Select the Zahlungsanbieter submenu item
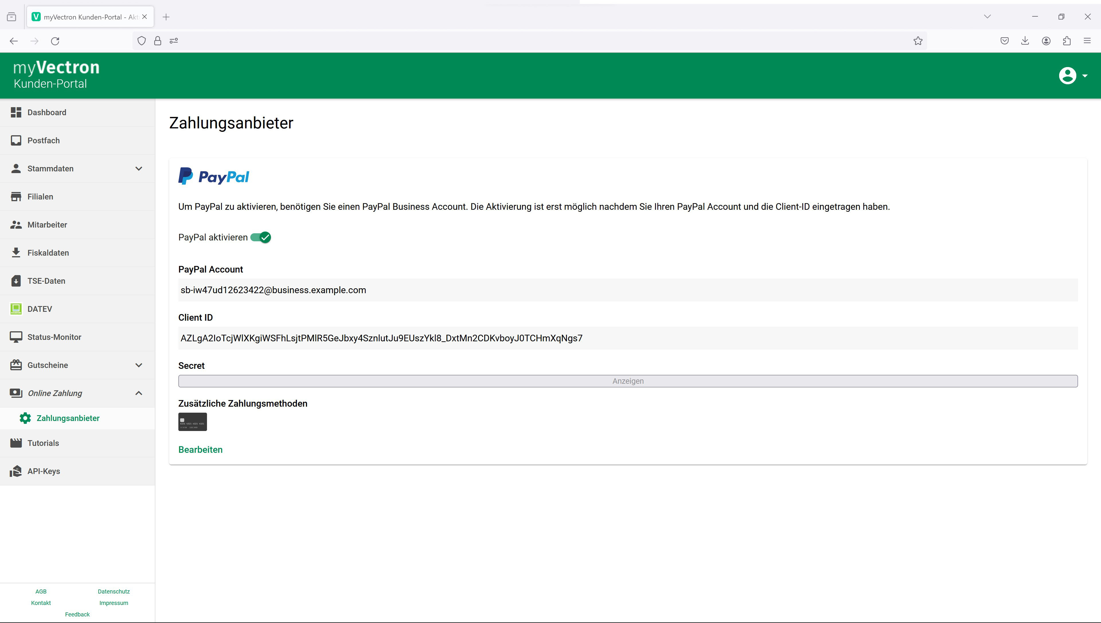Image resolution: width=1101 pixels, height=623 pixels. pos(68,418)
